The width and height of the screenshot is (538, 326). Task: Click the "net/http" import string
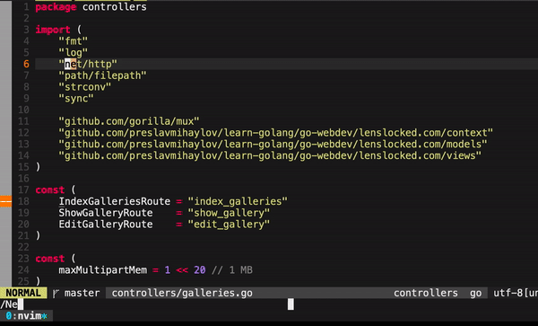[88, 64]
